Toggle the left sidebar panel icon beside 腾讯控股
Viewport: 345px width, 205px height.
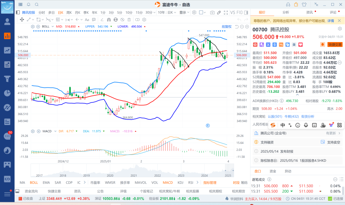pyautogui.click(x=18, y=12)
